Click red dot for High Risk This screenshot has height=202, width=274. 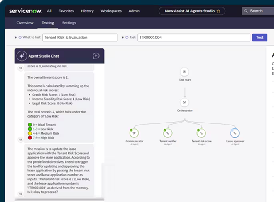pos(30,138)
